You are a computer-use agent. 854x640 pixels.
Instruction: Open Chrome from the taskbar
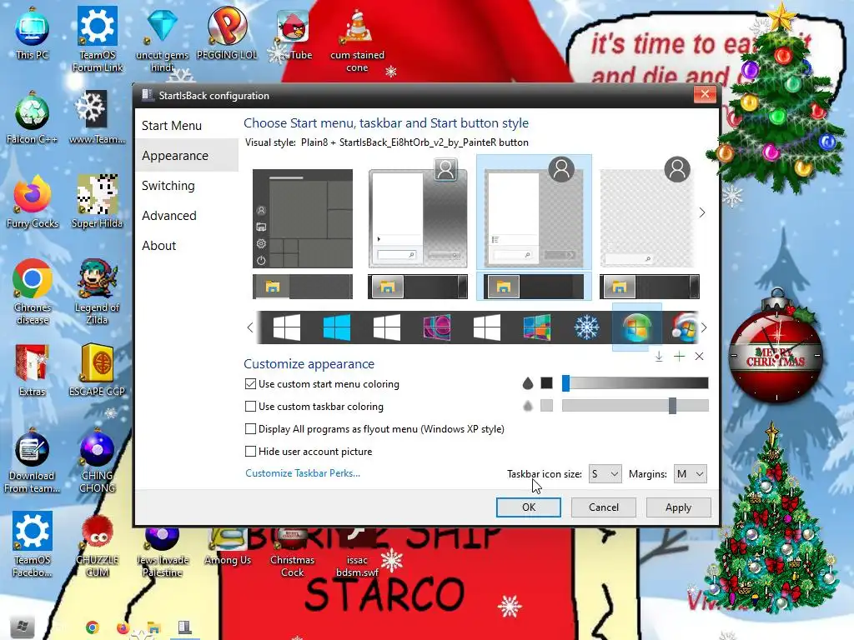(93, 627)
